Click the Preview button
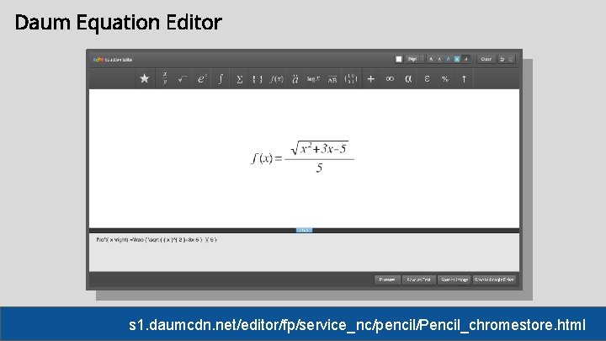Viewport: 606px width, 341px height. [387, 280]
